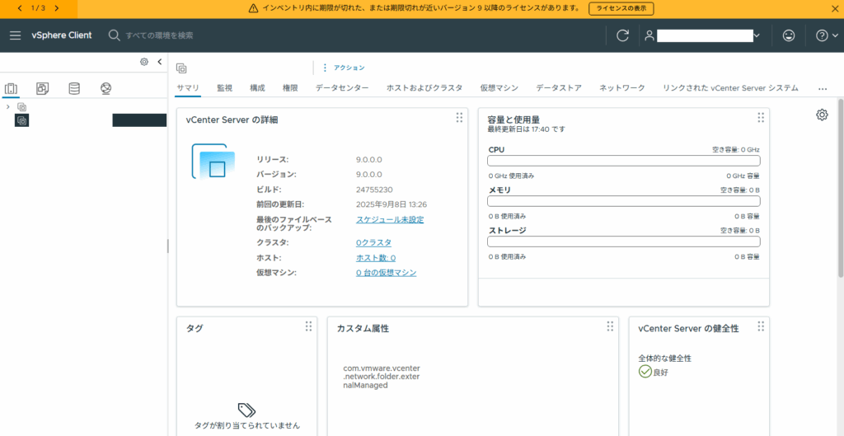Click the ホスト数: 0 link

coord(375,258)
